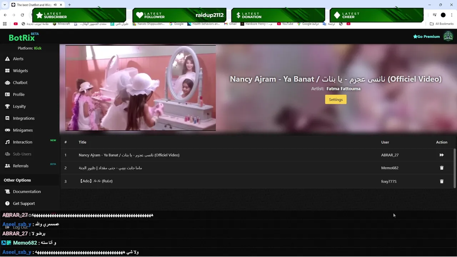The height and width of the screenshot is (257, 457).
Task: Open the user avatar next to Go Premium
Action: pyautogui.click(x=448, y=36)
